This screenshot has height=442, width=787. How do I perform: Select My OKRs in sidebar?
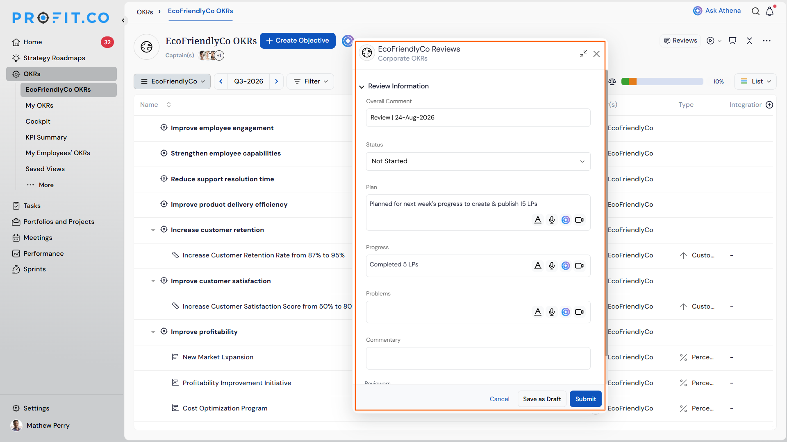pyautogui.click(x=39, y=106)
